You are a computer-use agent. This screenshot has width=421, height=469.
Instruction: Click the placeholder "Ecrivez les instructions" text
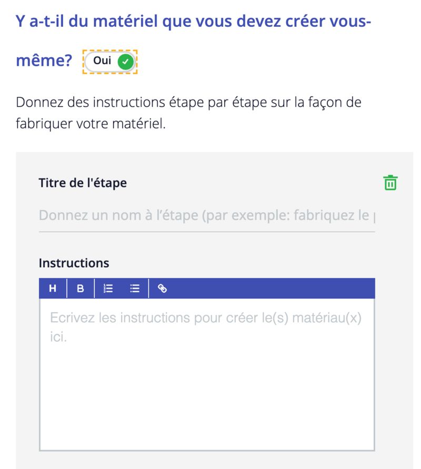[x=205, y=318]
